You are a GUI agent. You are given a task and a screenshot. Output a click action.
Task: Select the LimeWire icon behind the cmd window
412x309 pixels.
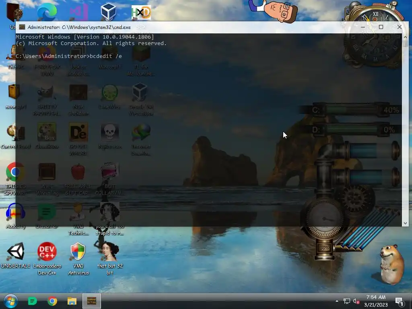tap(109, 97)
